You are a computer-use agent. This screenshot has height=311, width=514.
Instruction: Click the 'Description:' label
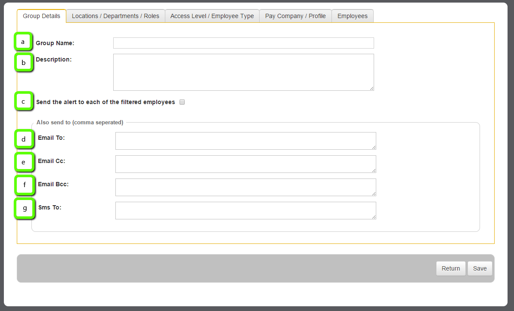(x=54, y=60)
